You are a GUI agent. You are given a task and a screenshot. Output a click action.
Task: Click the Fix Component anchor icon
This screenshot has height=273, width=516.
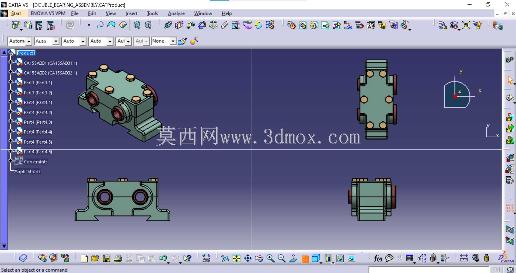(213, 25)
